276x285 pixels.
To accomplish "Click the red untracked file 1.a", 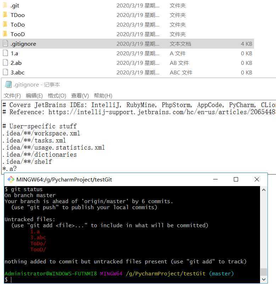I will click(35, 231).
